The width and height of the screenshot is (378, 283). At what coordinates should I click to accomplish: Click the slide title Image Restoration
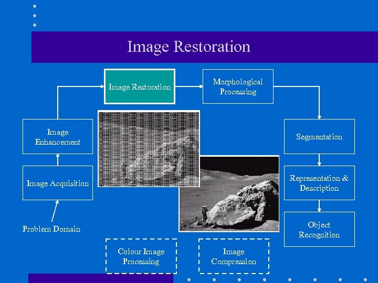click(189, 47)
